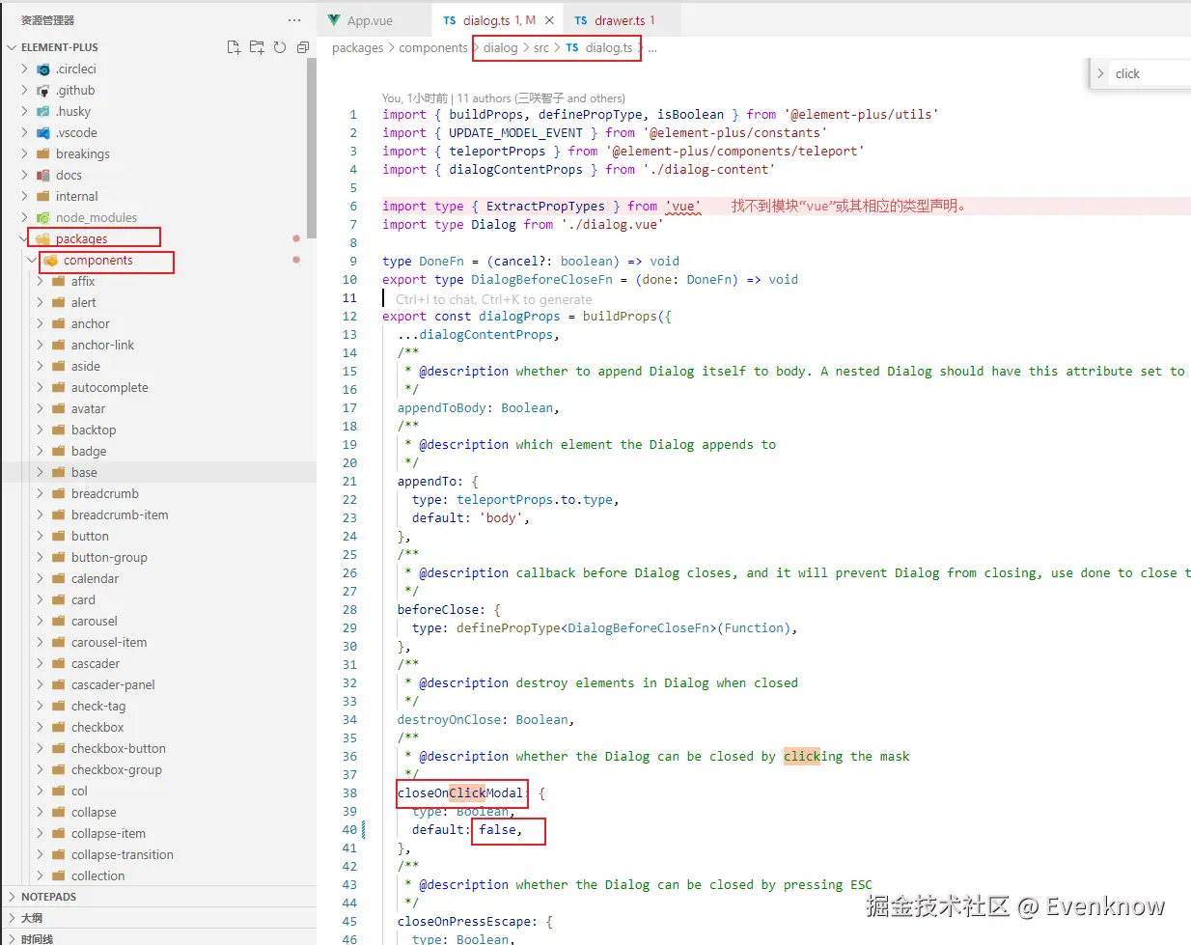Click the breadcrumb folder icon in tree

(x=58, y=493)
